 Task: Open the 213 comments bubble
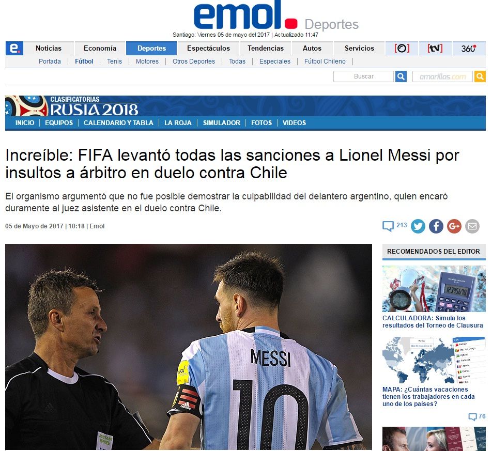(394, 225)
